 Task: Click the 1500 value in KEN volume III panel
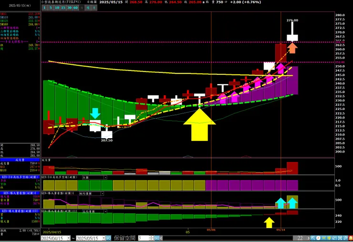[x=34, y=222]
